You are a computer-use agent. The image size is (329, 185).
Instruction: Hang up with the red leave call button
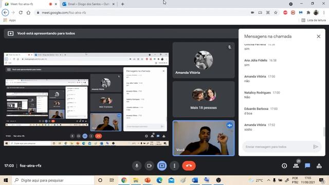189,165
